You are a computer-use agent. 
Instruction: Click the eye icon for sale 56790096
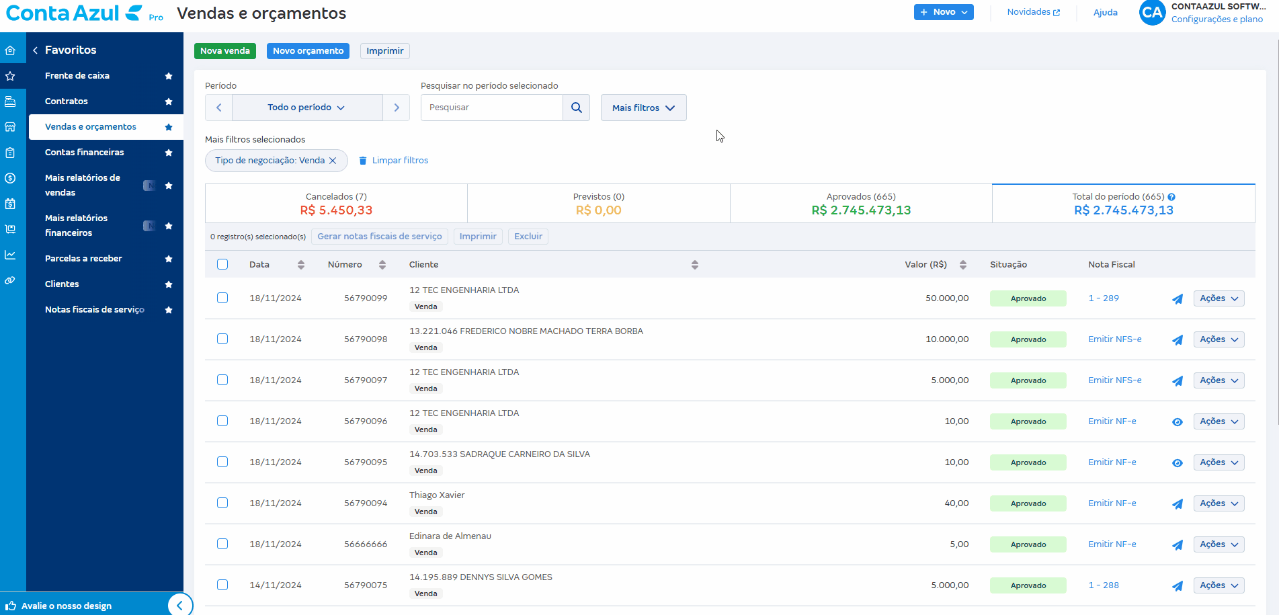point(1177,422)
